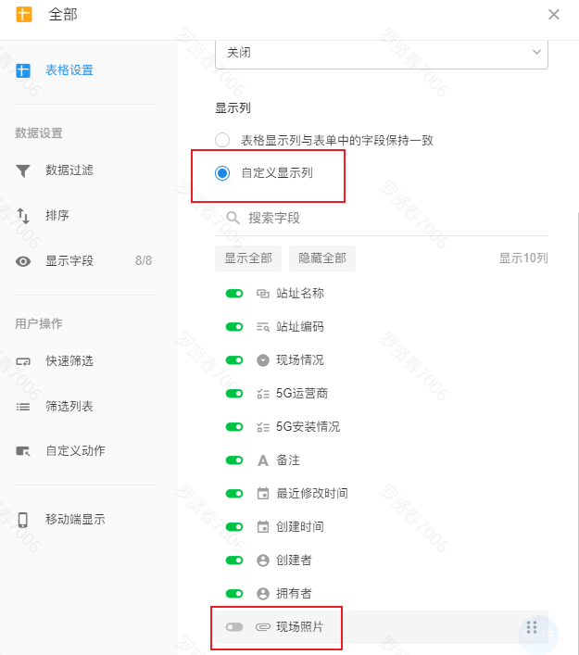Click the 自定义动作 icon in sidebar
The height and width of the screenshot is (655, 579).
click(23, 451)
